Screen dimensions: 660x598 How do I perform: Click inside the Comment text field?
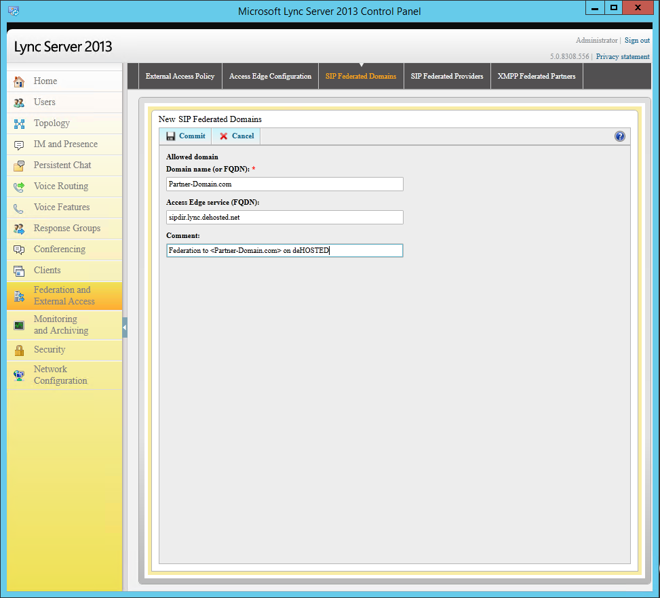[285, 250]
